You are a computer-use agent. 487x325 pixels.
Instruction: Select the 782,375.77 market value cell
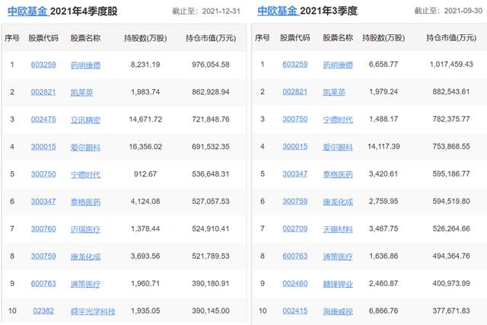[x=451, y=119]
